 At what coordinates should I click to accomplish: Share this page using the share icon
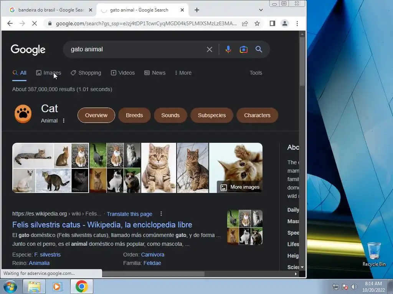(245, 23)
